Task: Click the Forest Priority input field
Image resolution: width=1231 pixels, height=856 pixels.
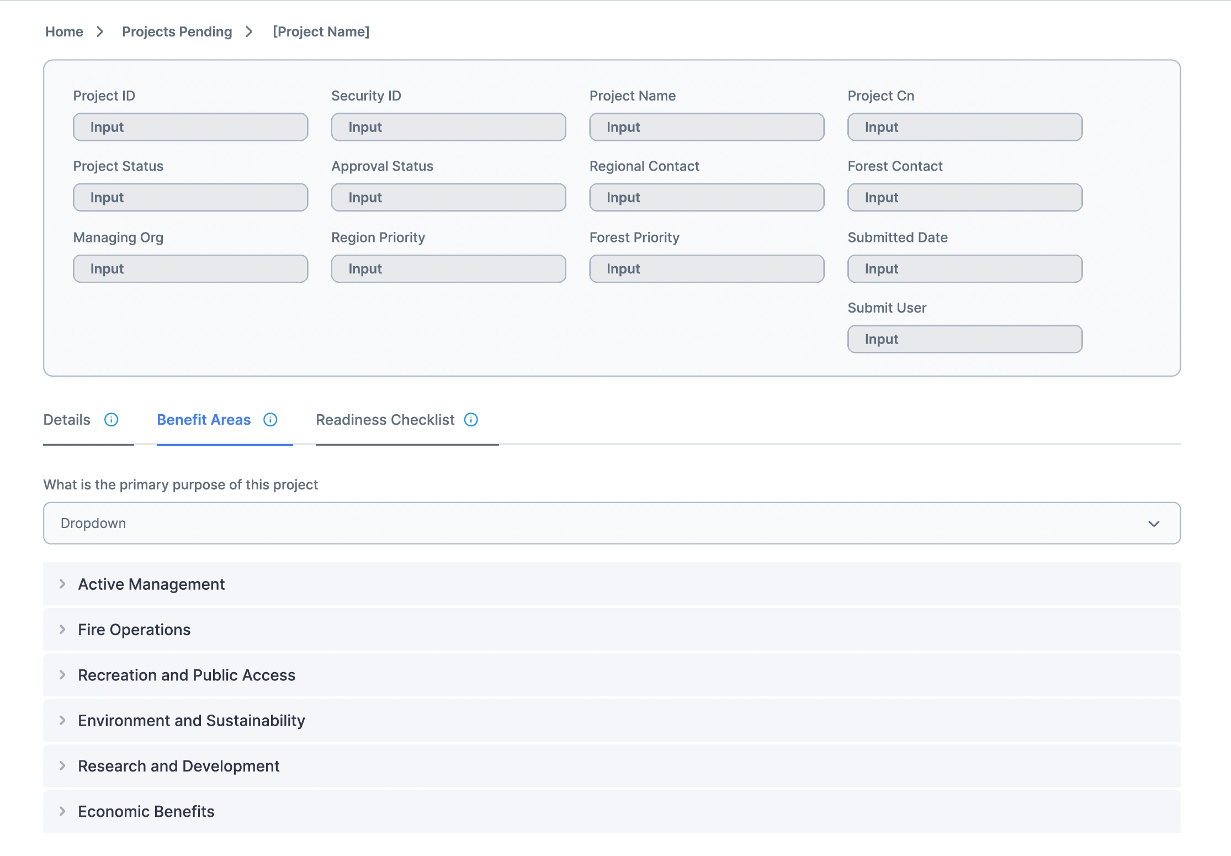Action: point(707,269)
